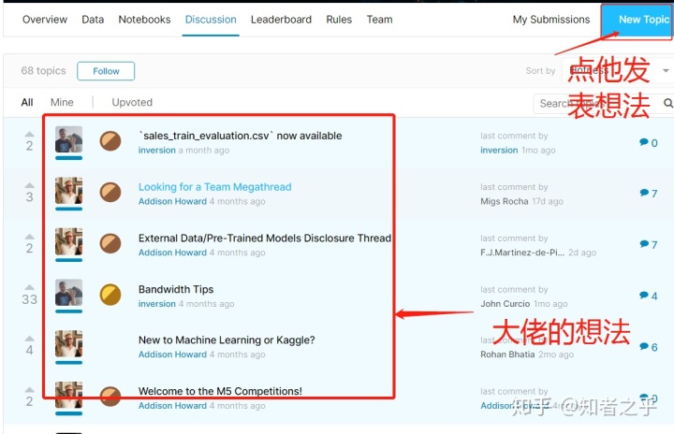Click bronze medal on Welcome to M5 row
This screenshot has width=674, height=434.
click(110, 397)
